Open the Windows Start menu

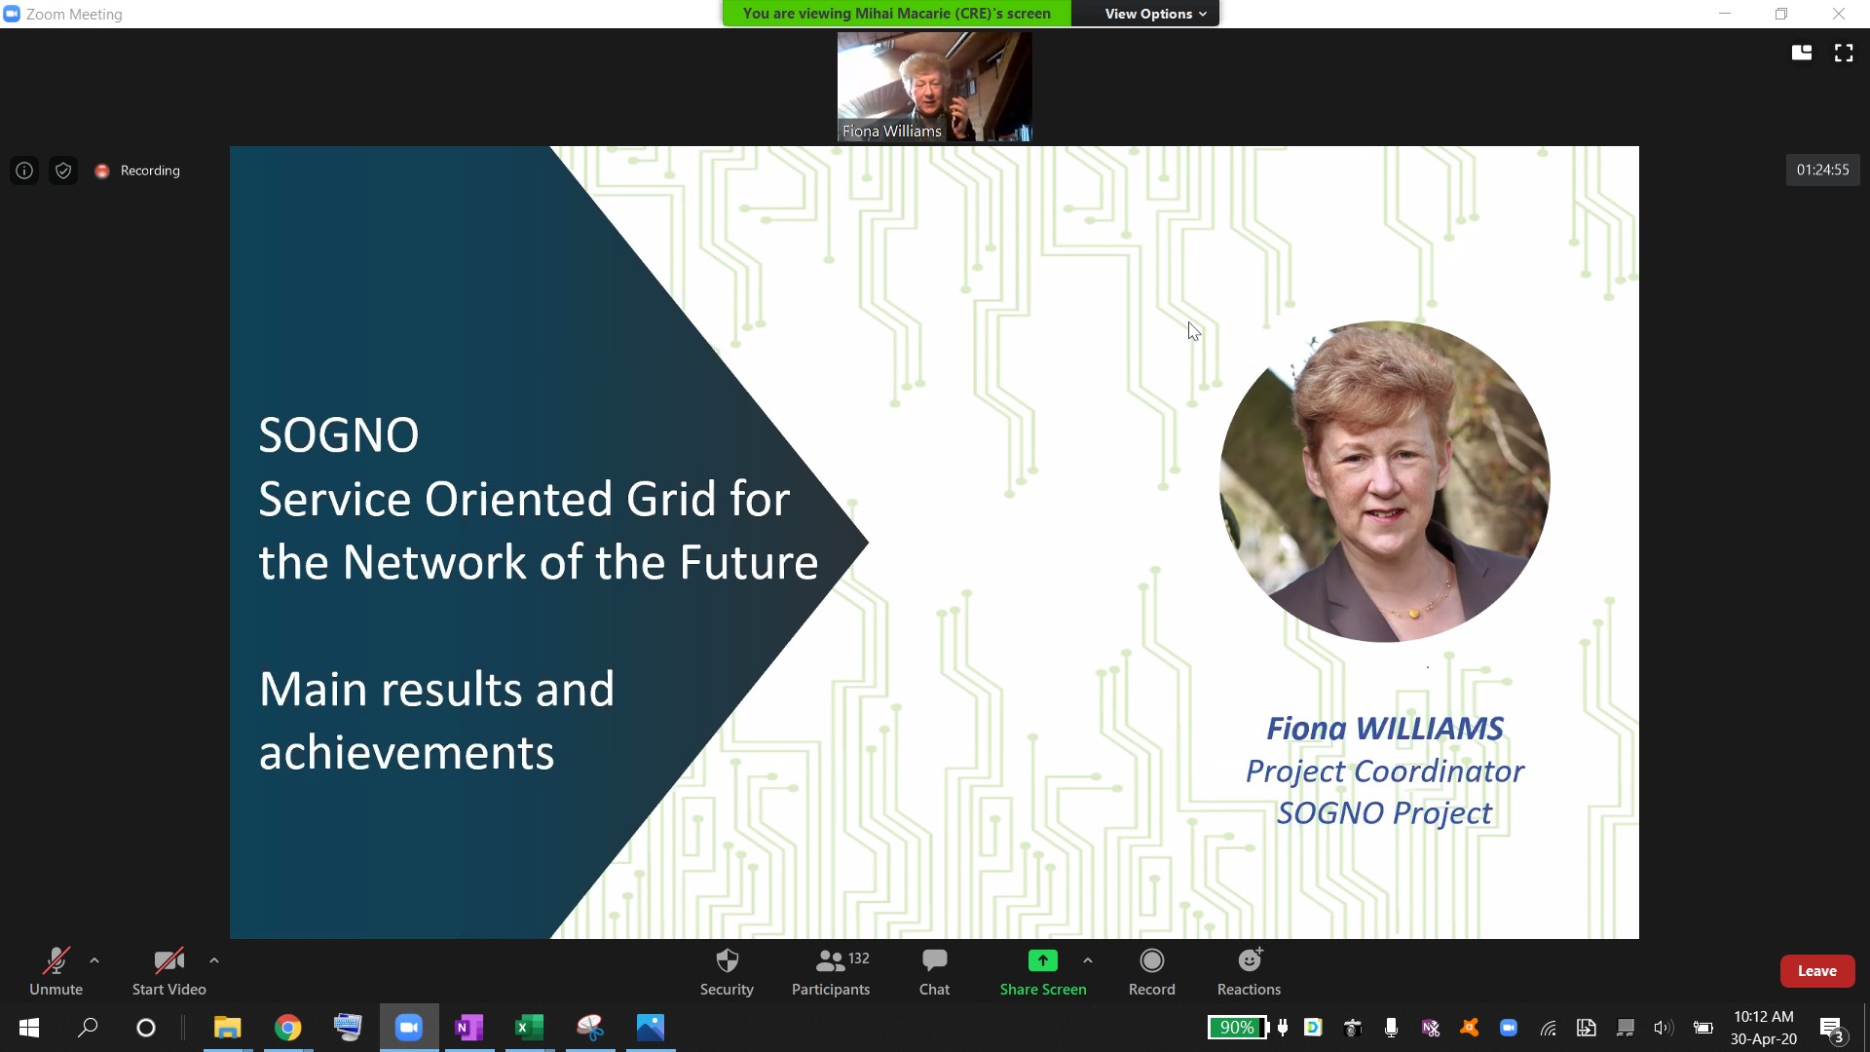click(29, 1028)
